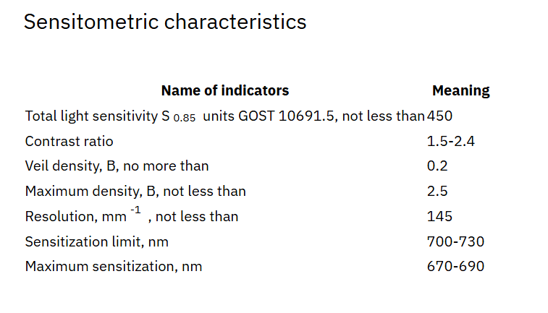Click the Name of indicators column header
The width and height of the screenshot is (548, 313).
pos(224,90)
